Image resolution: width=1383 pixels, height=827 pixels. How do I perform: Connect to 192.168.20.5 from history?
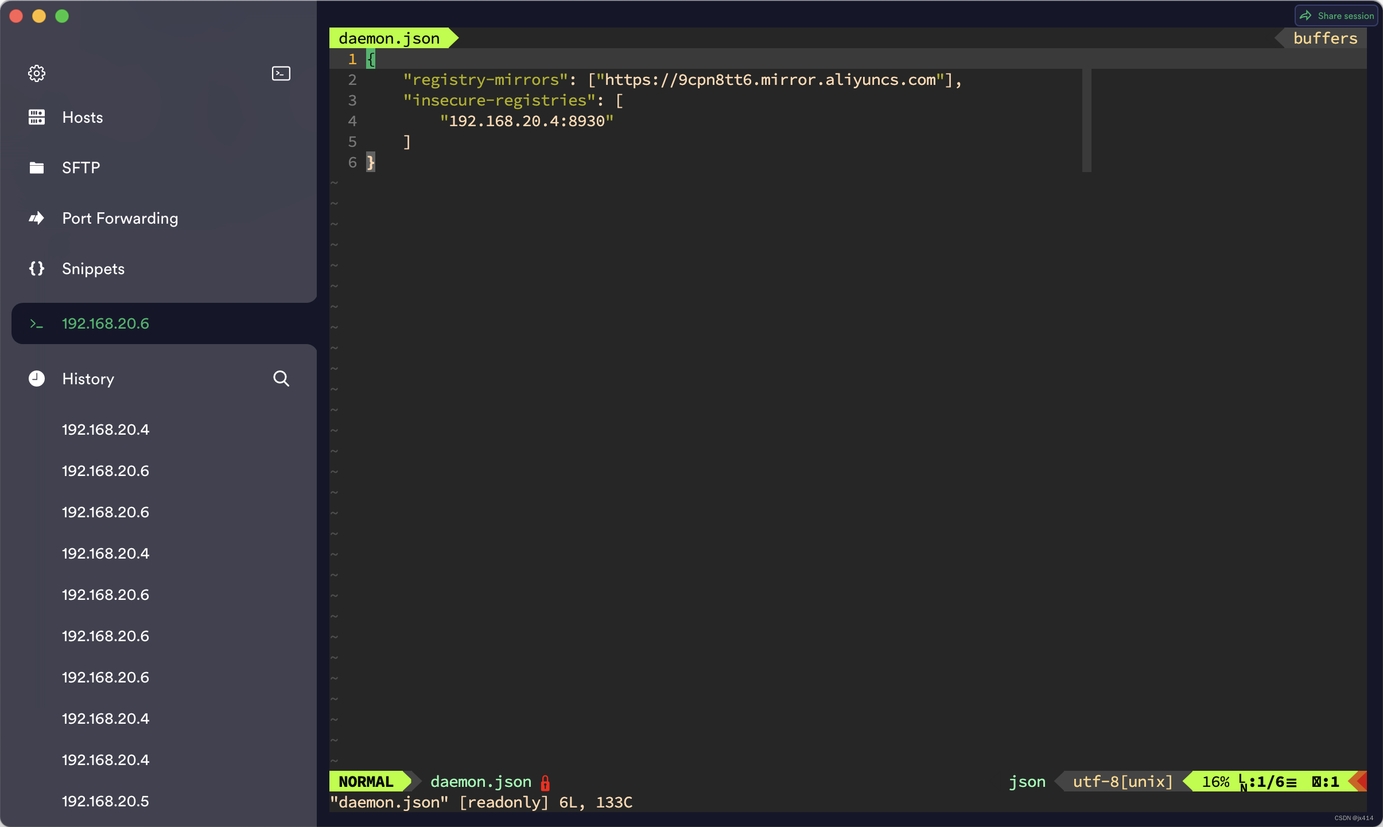(106, 801)
